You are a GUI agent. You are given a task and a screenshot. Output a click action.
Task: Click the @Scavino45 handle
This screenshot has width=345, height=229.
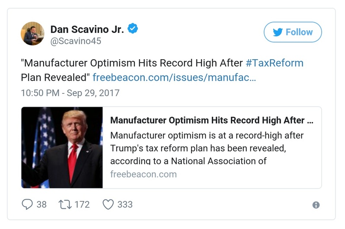point(76,41)
